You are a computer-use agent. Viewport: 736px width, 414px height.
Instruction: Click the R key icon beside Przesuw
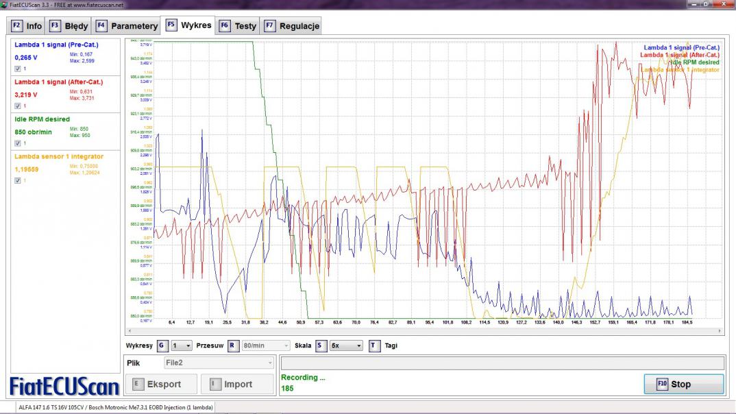233,346
